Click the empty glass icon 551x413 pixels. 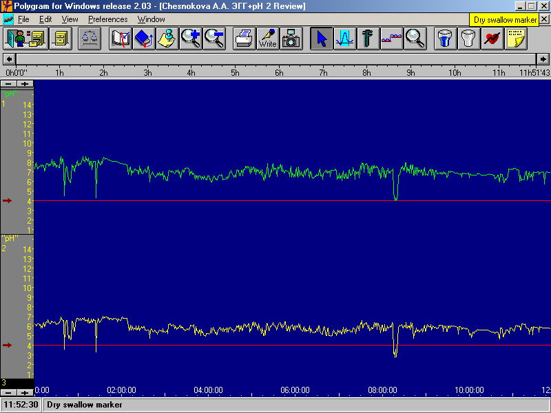(469, 39)
